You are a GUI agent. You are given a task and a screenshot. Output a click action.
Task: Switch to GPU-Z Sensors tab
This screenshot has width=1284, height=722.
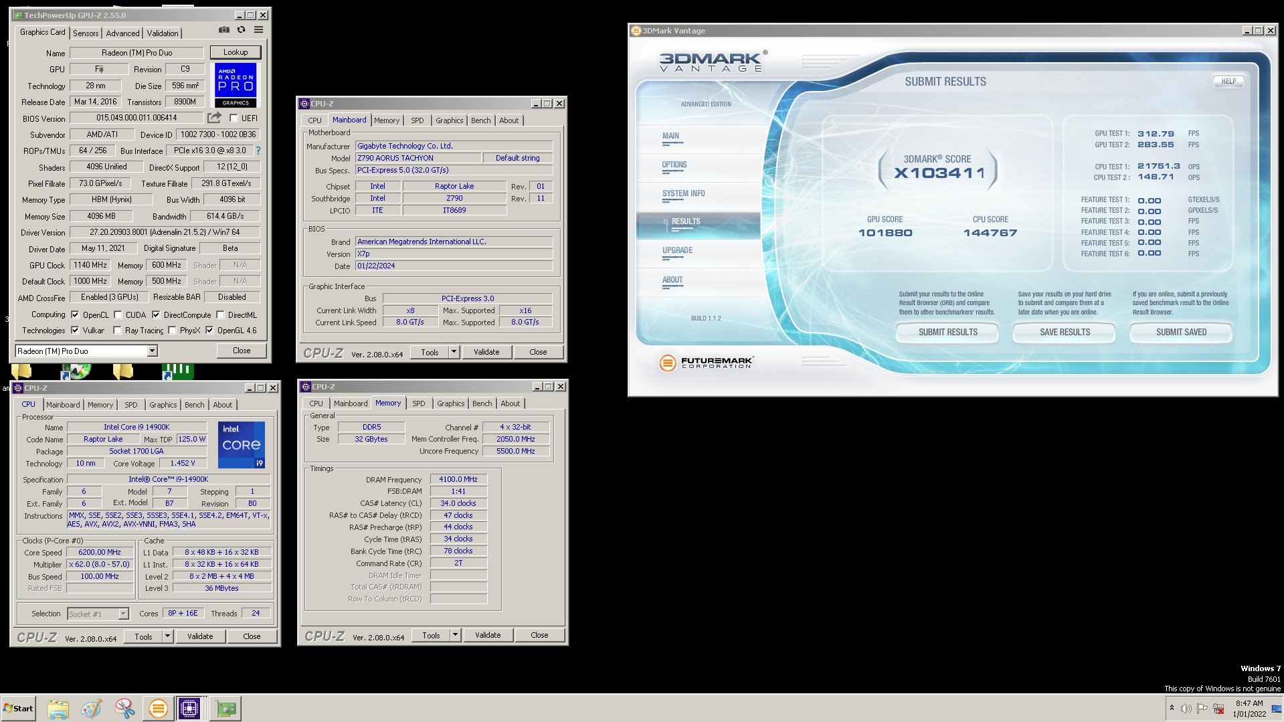pyautogui.click(x=86, y=33)
